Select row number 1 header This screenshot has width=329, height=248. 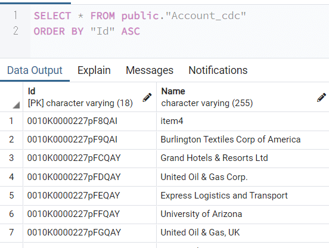tap(11, 121)
